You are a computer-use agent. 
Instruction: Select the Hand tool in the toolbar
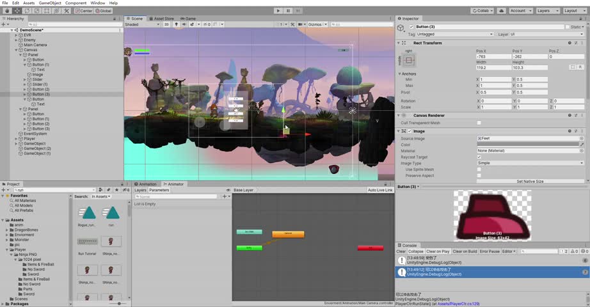[7, 11]
